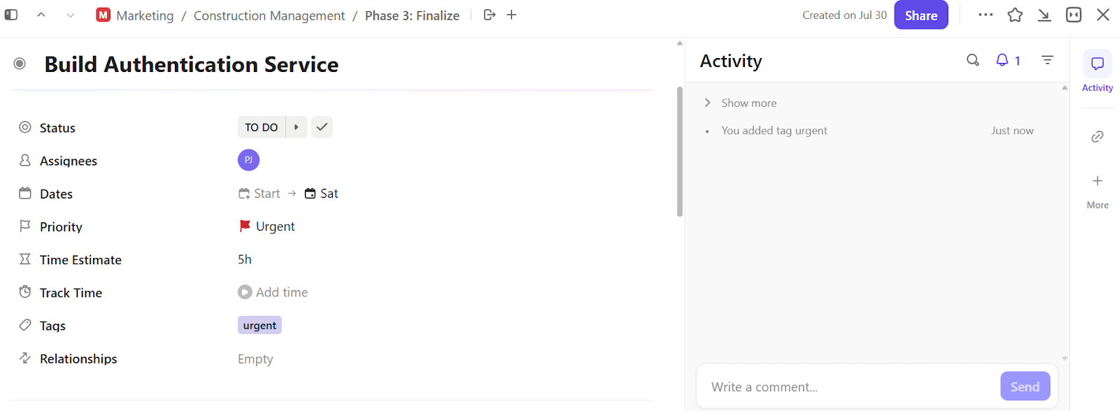
Task: Mark task complete with checkmark button
Action: click(322, 127)
